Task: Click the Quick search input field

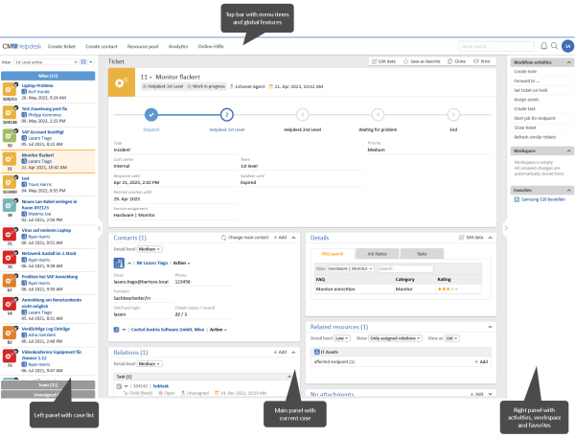Action: [x=494, y=46]
